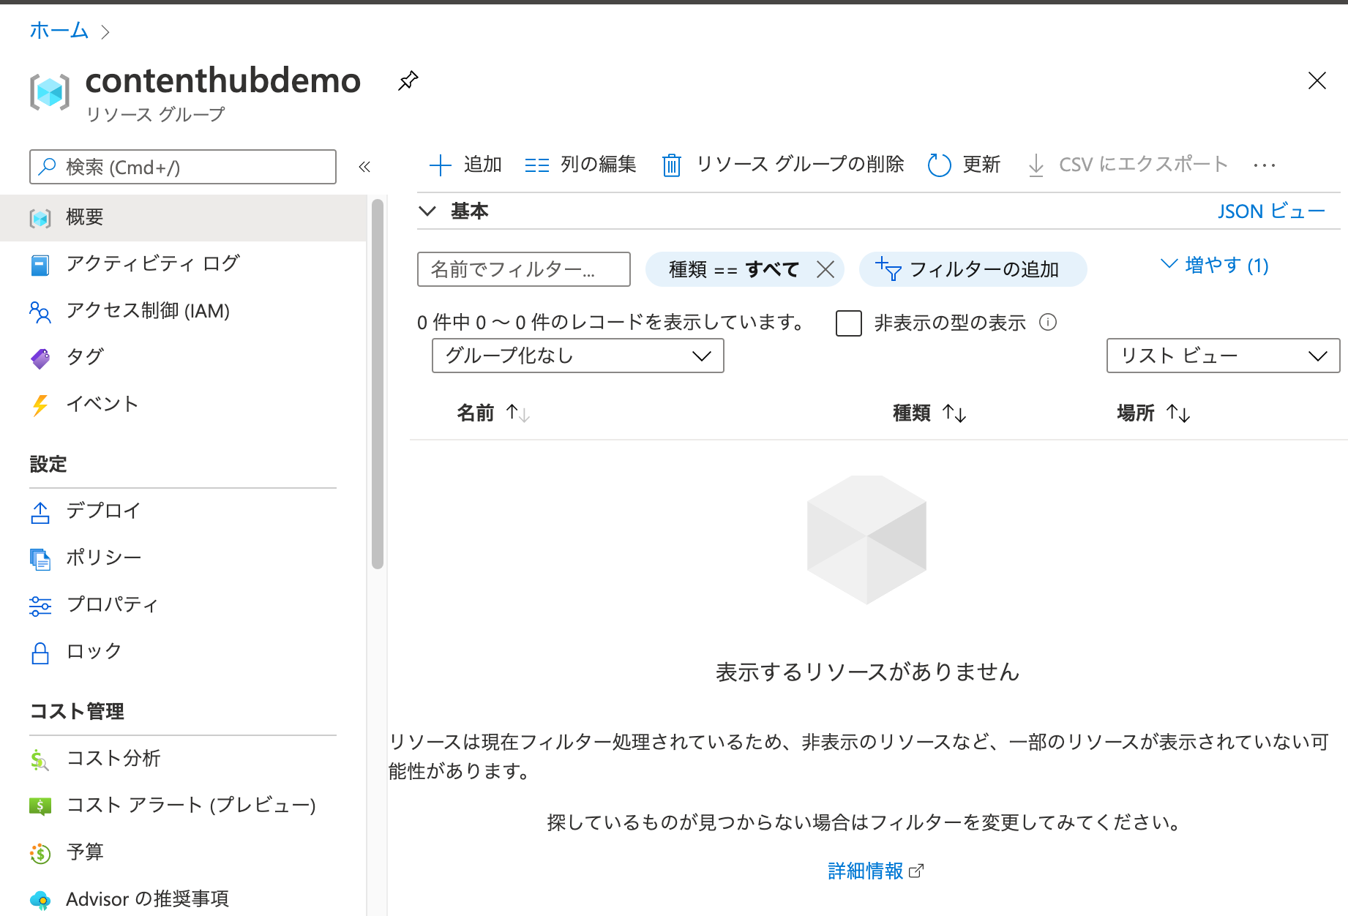This screenshot has width=1348, height=916.
Task: Select 概要 in the sidebar
Action: point(183,217)
